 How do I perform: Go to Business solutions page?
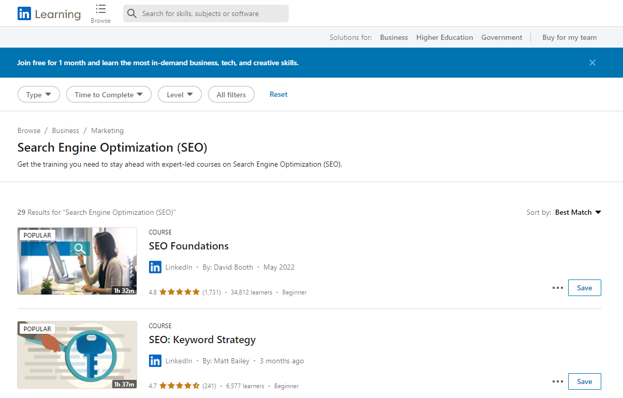(394, 37)
